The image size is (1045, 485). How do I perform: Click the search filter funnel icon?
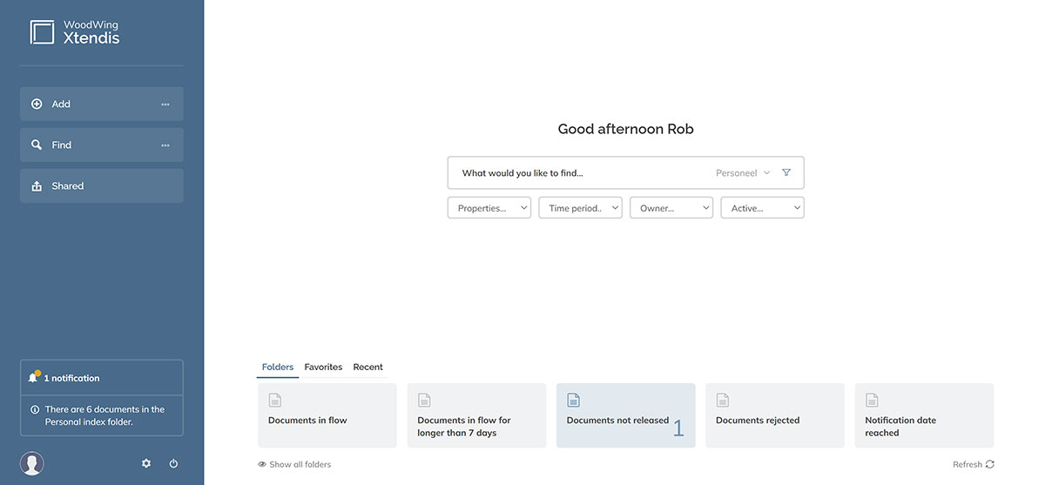tap(786, 172)
